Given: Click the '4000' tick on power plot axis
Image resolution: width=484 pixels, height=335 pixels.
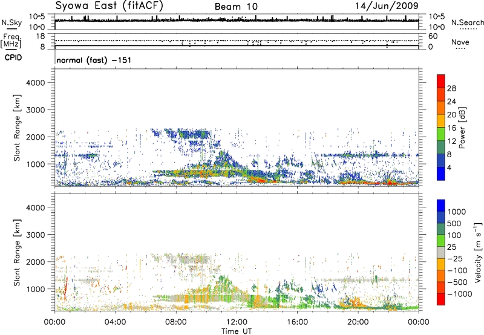Looking at the screenshot, I should tap(36, 83).
